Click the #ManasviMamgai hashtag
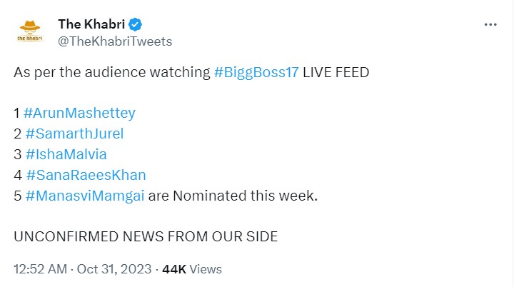Viewport: 514px width, 287px height. [84, 195]
